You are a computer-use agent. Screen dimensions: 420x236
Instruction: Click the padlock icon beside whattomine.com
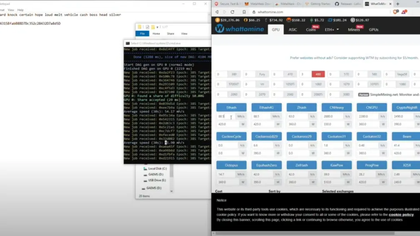(254, 12)
